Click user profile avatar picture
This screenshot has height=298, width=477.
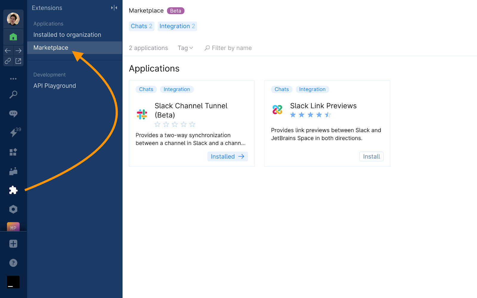(x=13, y=19)
